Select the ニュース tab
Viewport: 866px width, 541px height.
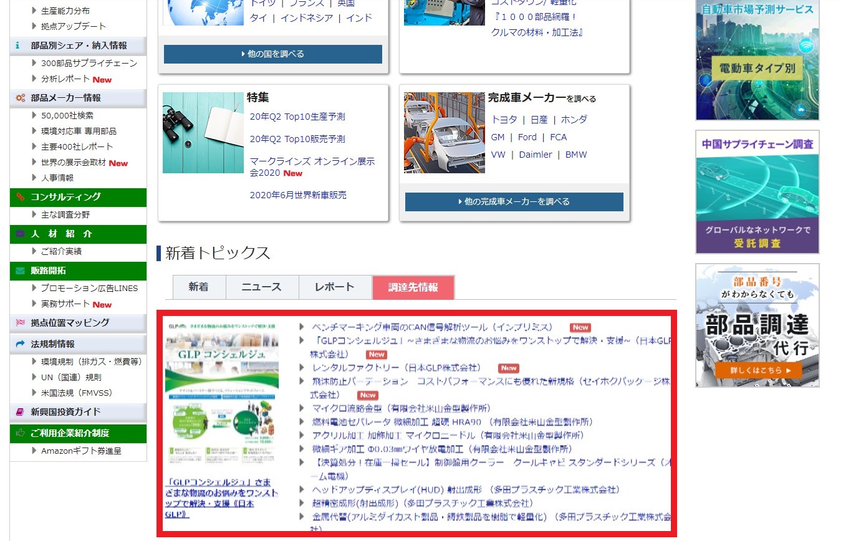pyautogui.click(x=262, y=287)
